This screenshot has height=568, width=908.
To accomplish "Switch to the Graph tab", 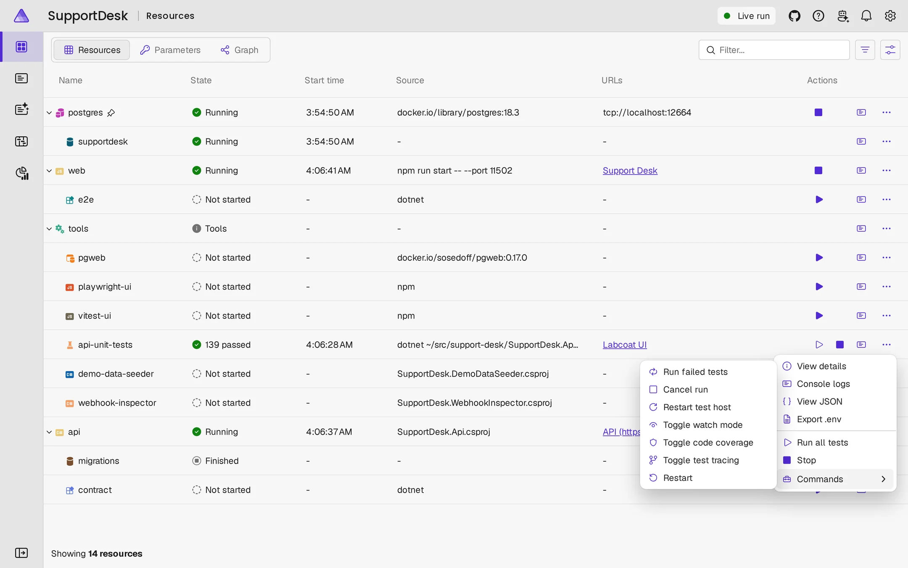I will 240,50.
